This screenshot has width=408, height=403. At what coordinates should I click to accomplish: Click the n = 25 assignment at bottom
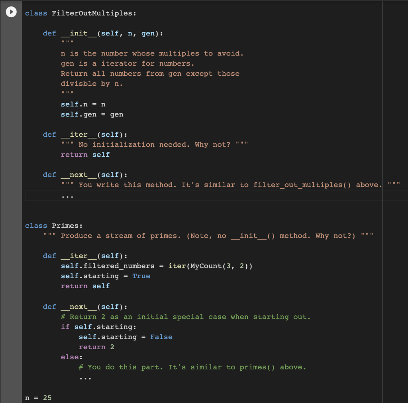point(37,397)
